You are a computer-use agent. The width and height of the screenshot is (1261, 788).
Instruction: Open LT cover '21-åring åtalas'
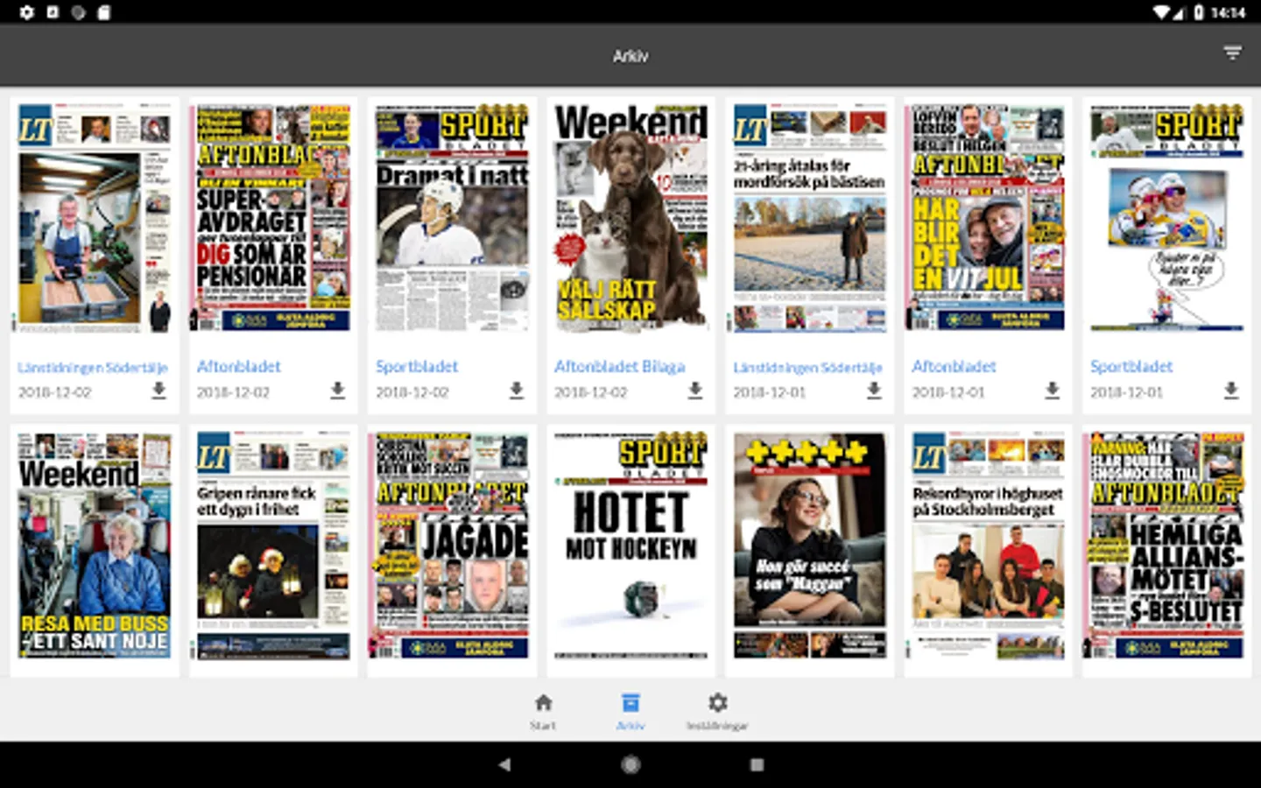pos(809,218)
